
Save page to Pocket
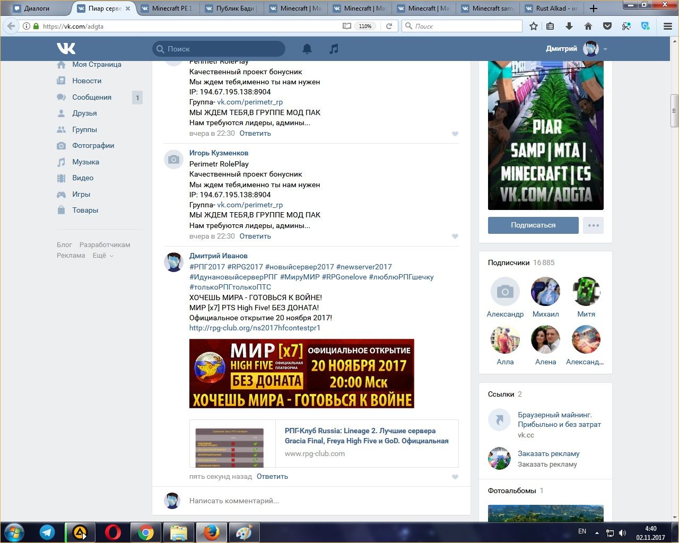click(607, 26)
